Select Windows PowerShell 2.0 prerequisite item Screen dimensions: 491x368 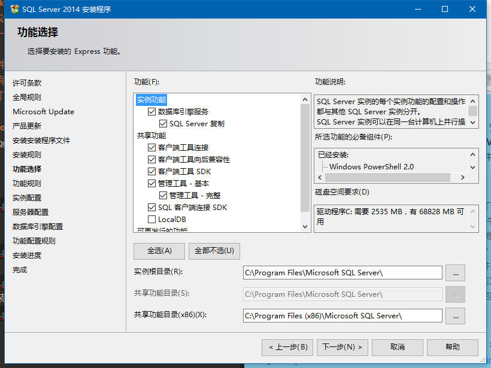[x=371, y=167]
